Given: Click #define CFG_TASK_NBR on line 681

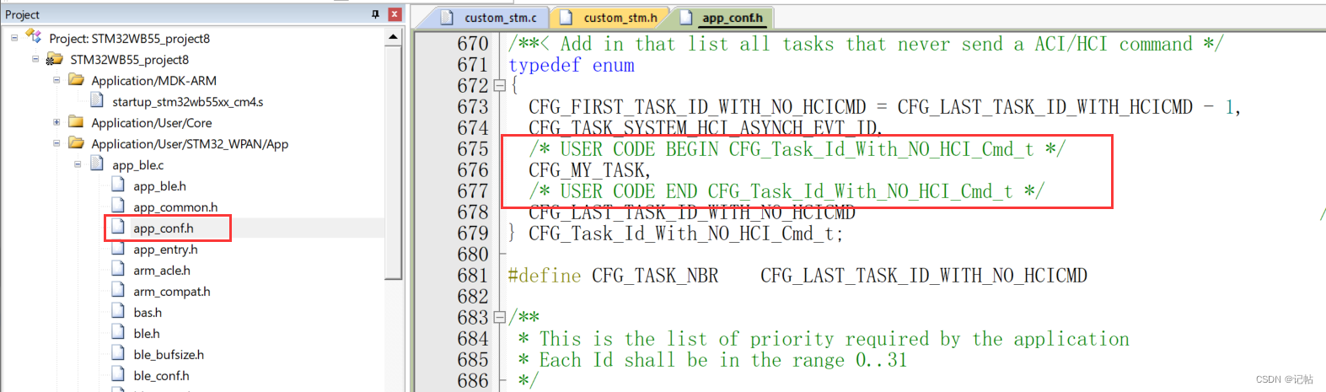Looking at the screenshot, I should coord(614,276).
